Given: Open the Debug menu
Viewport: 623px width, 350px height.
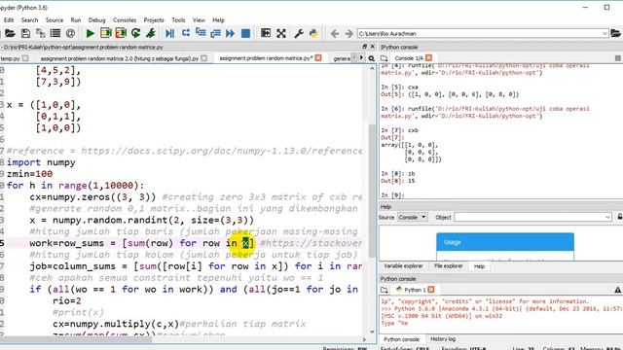Looking at the screenshot, I should [x=96, y=19].
